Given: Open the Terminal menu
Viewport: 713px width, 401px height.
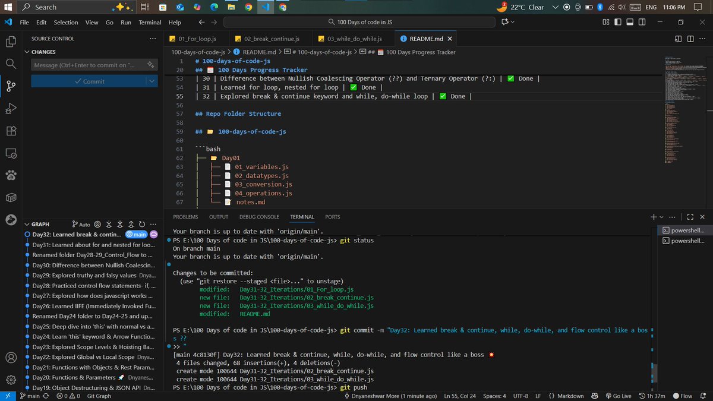Looking at the screenshot, I should pos(150,22).
